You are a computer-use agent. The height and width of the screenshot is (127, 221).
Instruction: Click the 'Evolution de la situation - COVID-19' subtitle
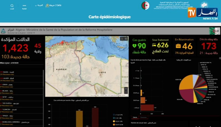click(x=21, y=33)
